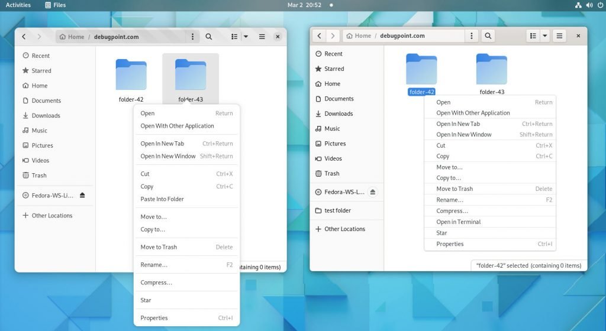
Task: Open Videos in left window sidebar
Action: 55,161
